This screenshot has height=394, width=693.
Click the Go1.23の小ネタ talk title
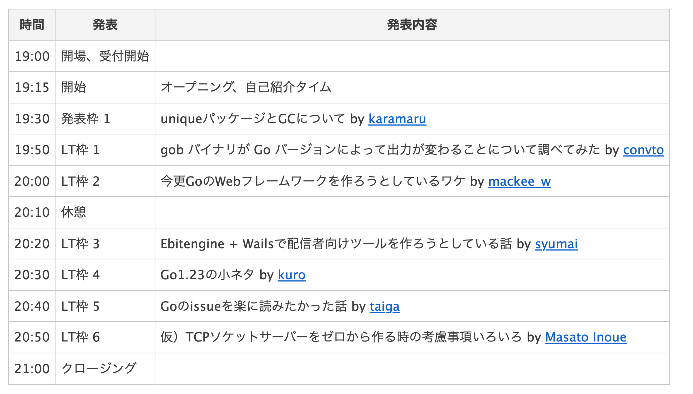(207, 275)
